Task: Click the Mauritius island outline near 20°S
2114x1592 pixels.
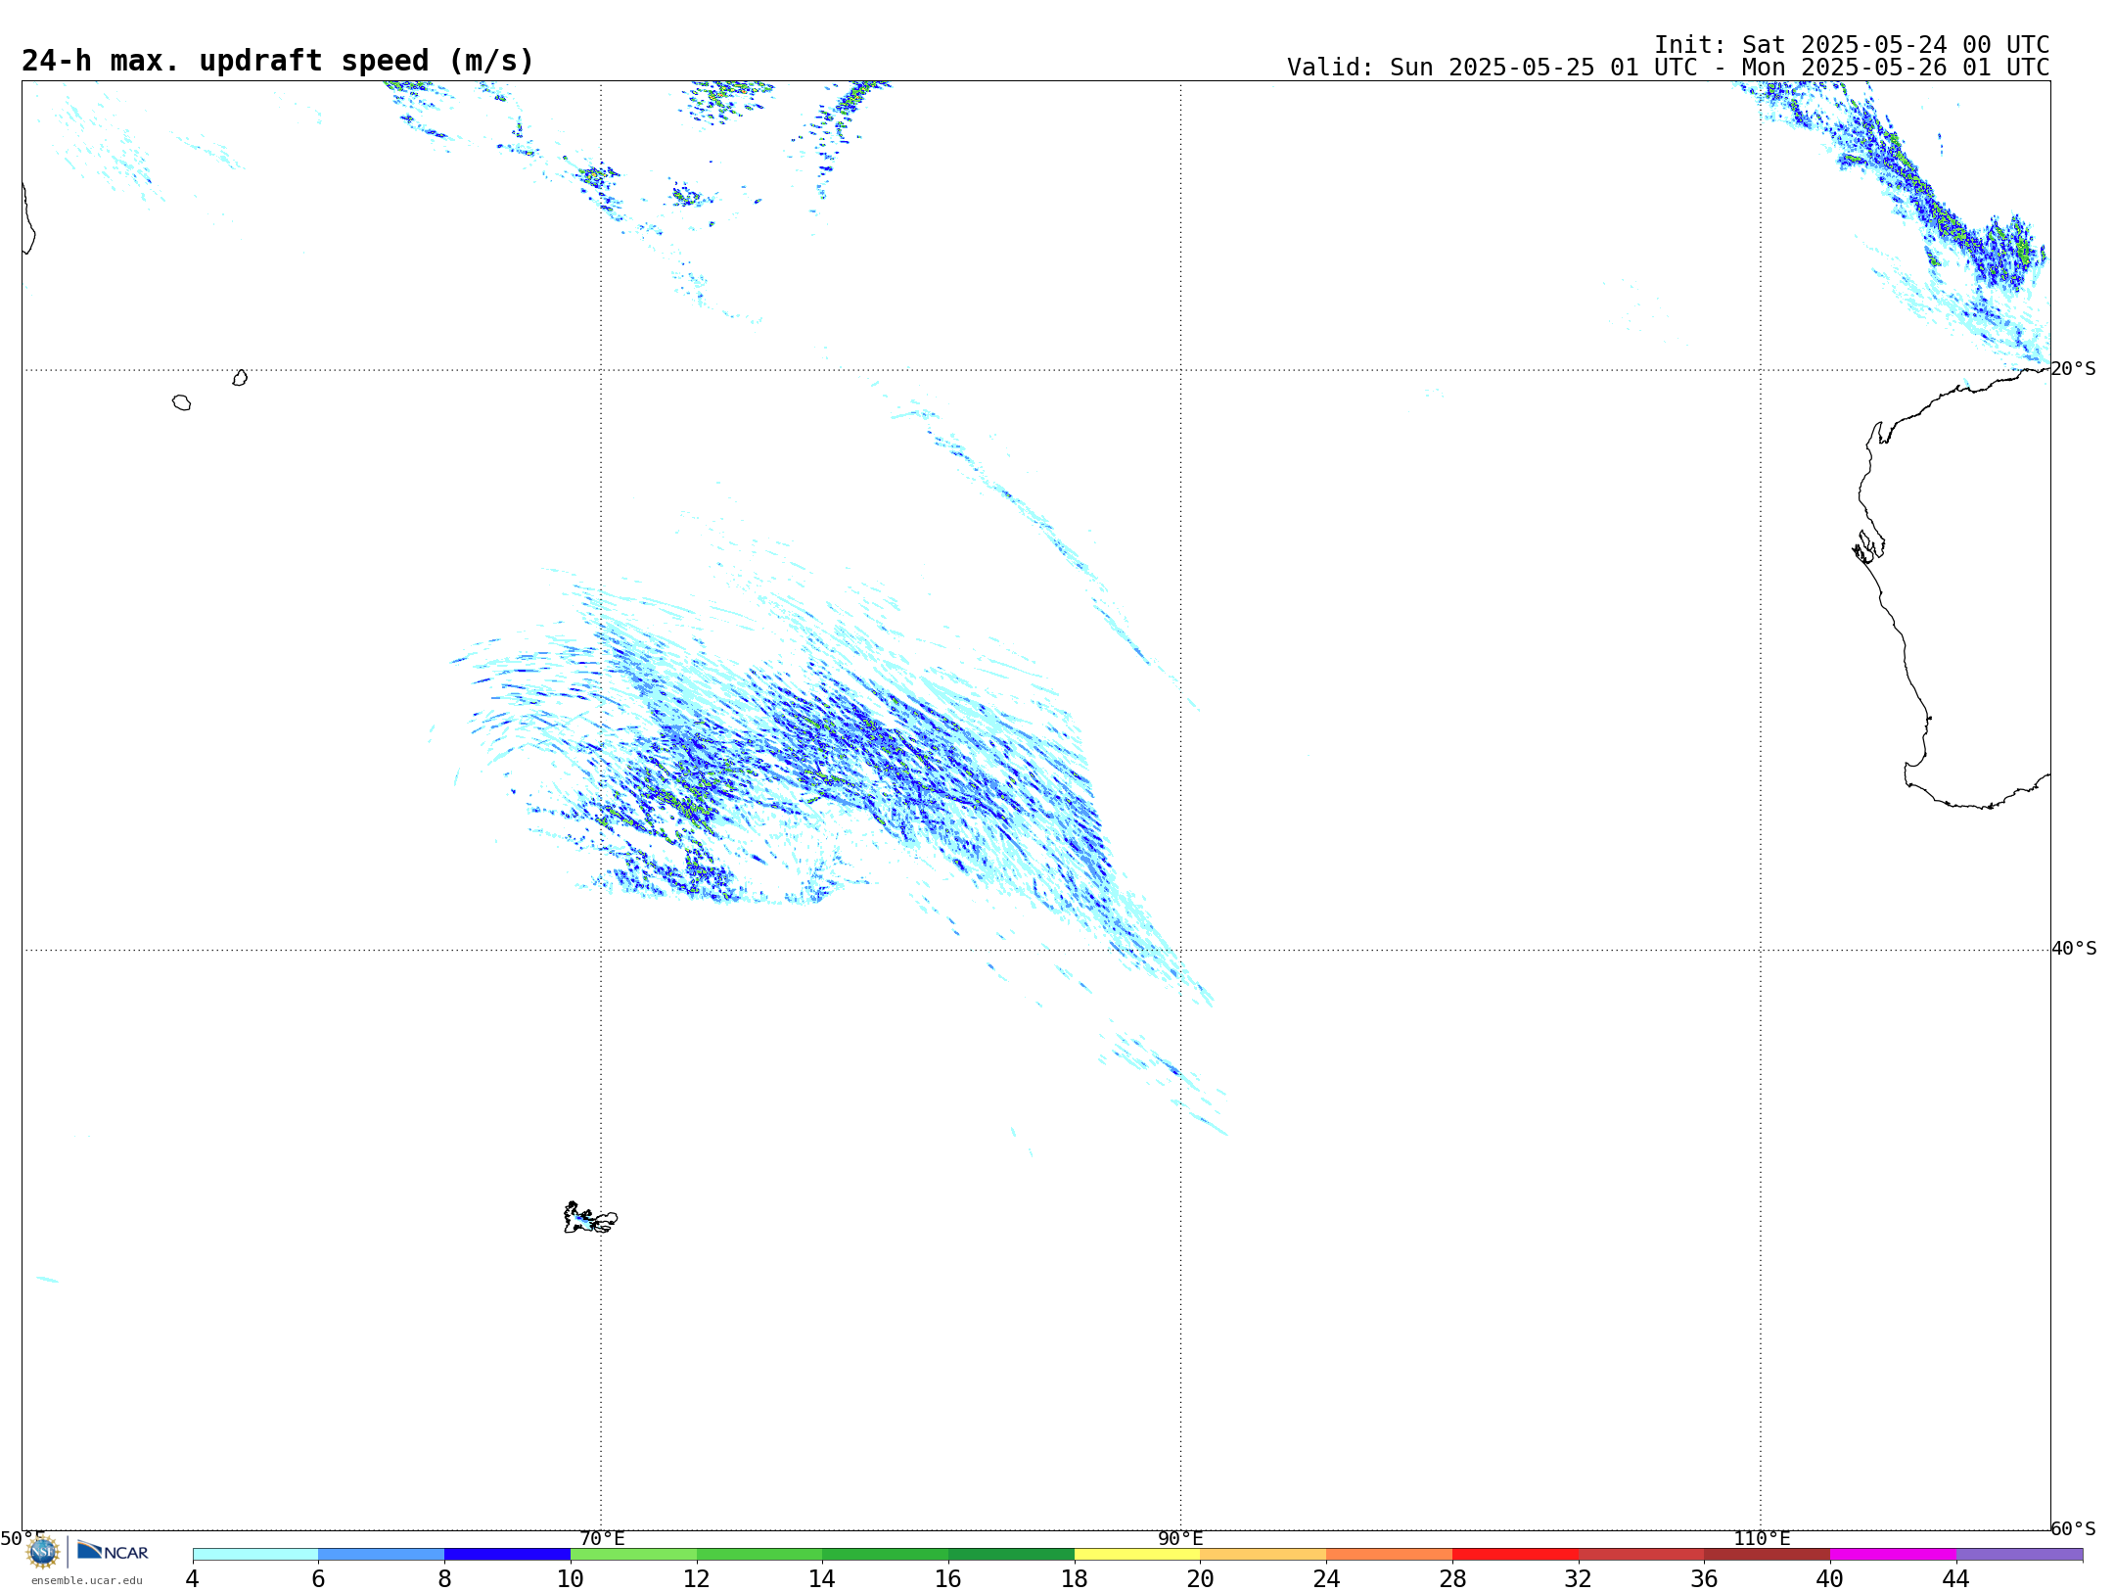Action: [x=240, y=378]
